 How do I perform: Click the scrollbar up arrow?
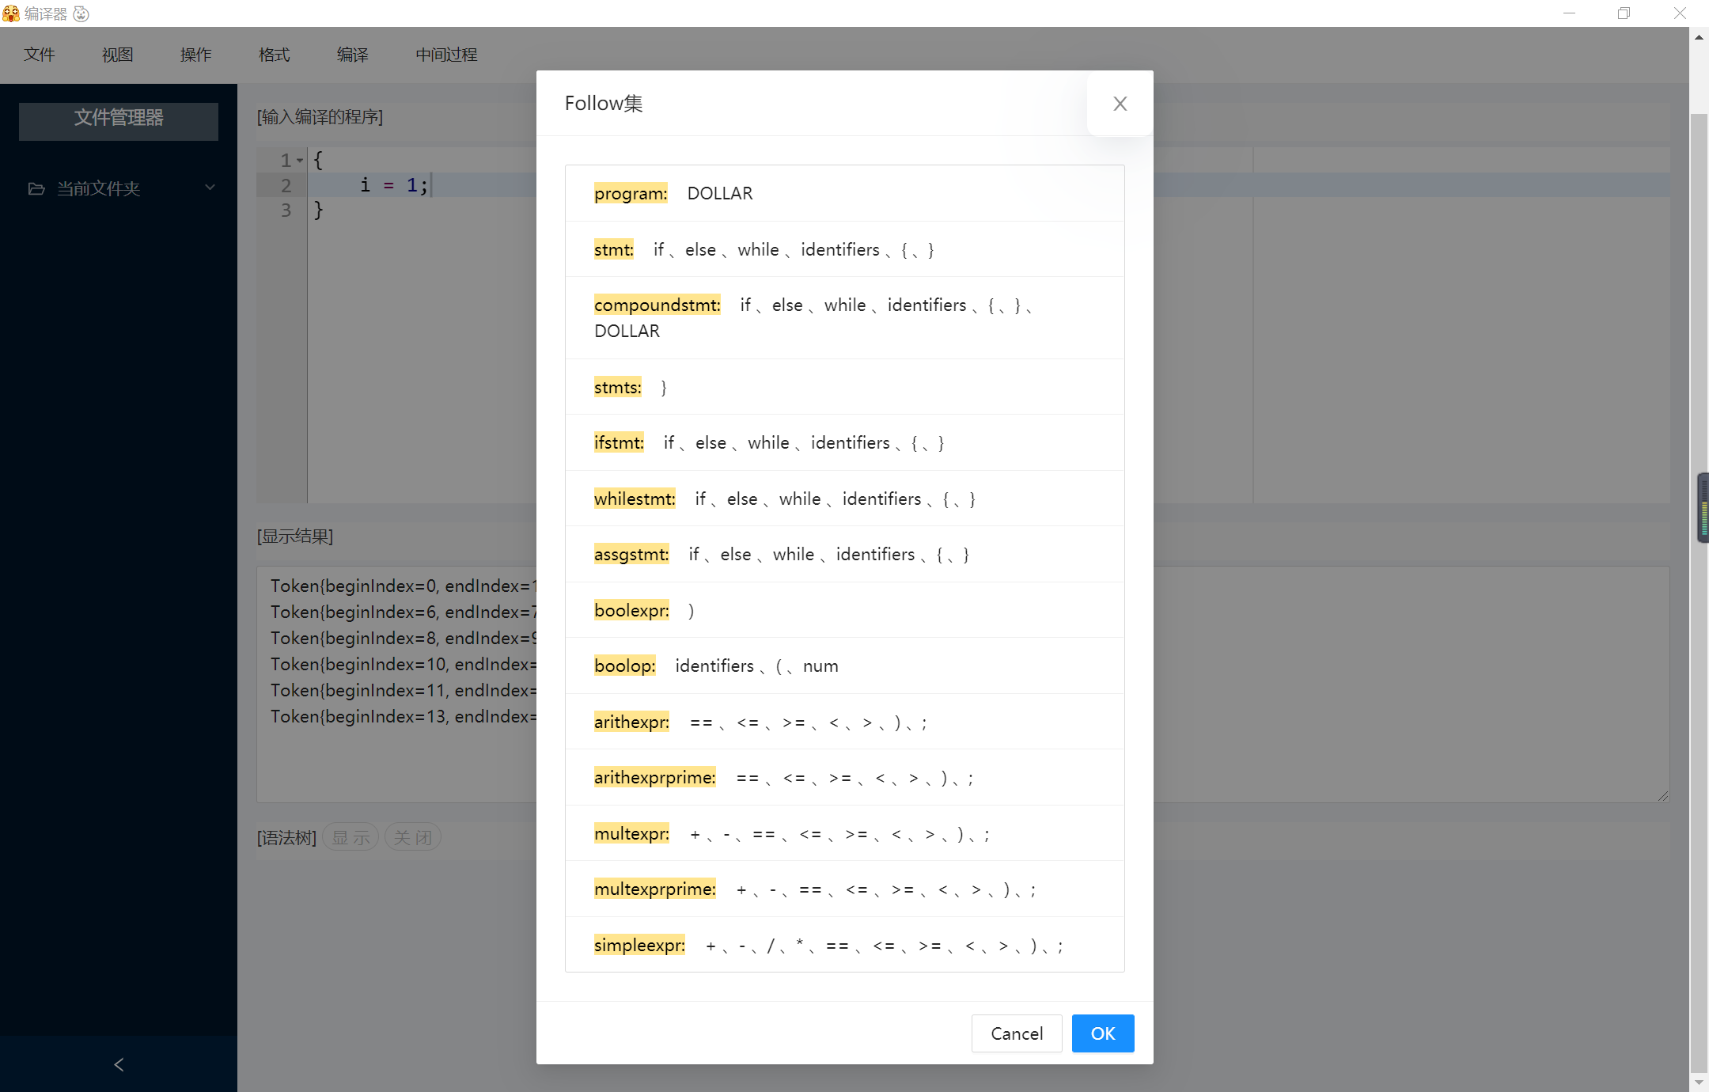pos(1699,37)
